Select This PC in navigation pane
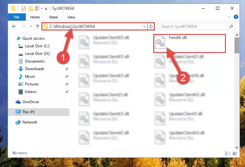Viewport: 245px width, 167px height. point(39,112)
